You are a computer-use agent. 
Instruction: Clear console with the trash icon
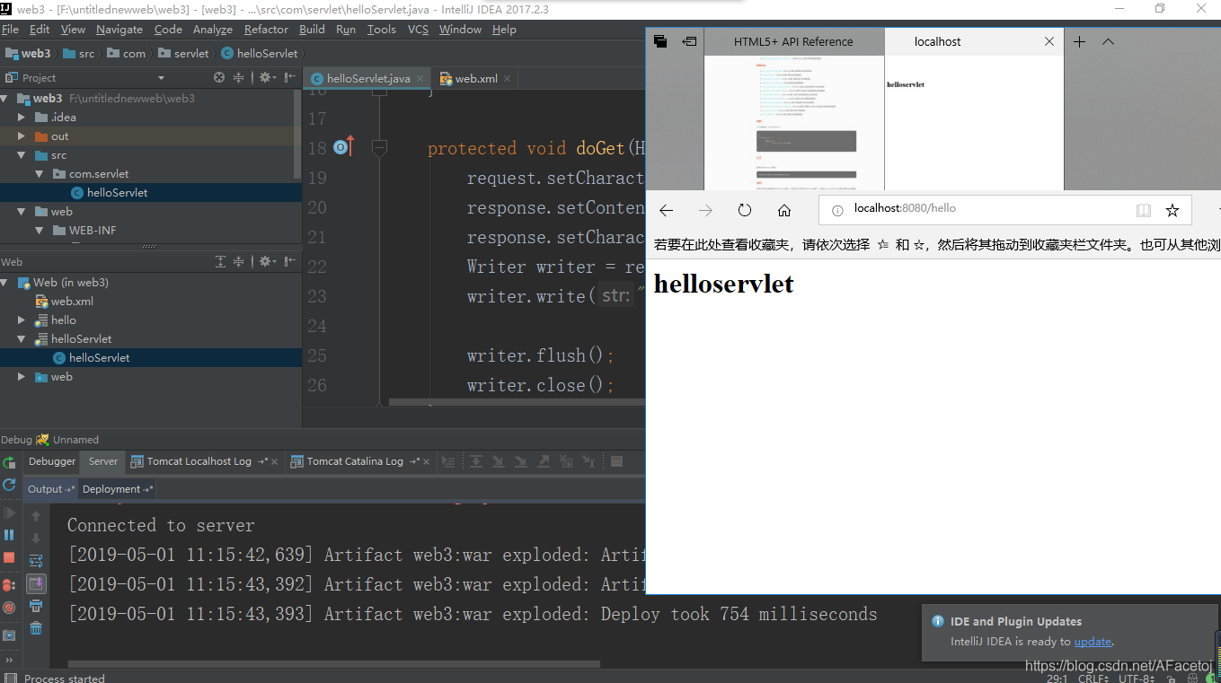[36, 628]
